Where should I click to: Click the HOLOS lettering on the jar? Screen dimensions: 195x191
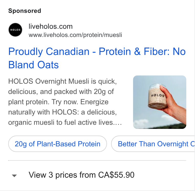coord(158,95)
